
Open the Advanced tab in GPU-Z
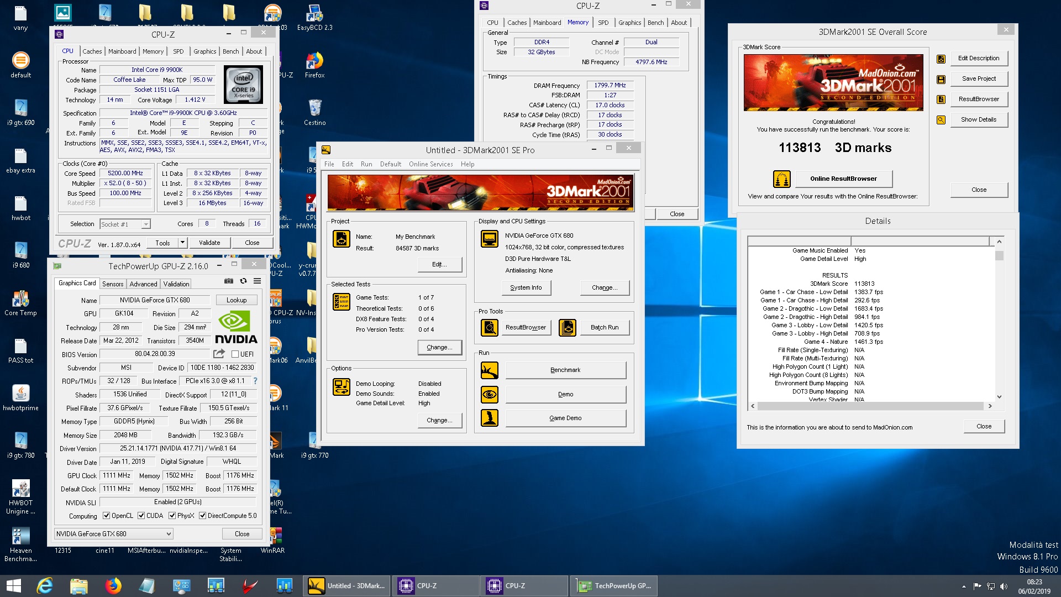[143, 284]
